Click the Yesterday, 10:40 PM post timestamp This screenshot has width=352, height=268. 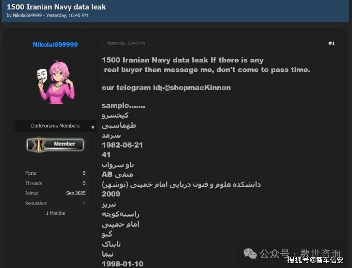point(125,43)
